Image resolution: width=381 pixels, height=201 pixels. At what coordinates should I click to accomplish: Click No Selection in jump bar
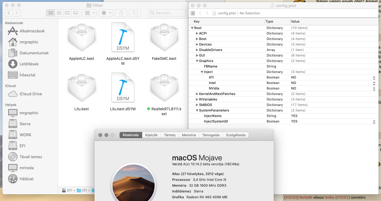(x=250, y=13)
